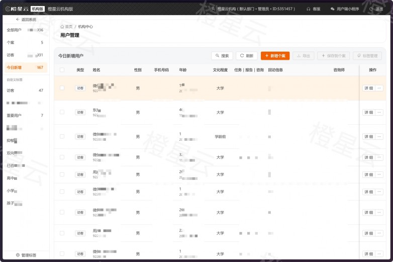Click the 返回系统 back arrow
This screenshot has height=262, width=393.
tap(18, 20)
